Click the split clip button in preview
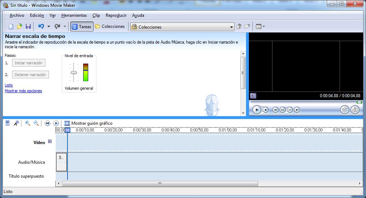The height and width of the screenshot is (198, 366). click(344, 110)
